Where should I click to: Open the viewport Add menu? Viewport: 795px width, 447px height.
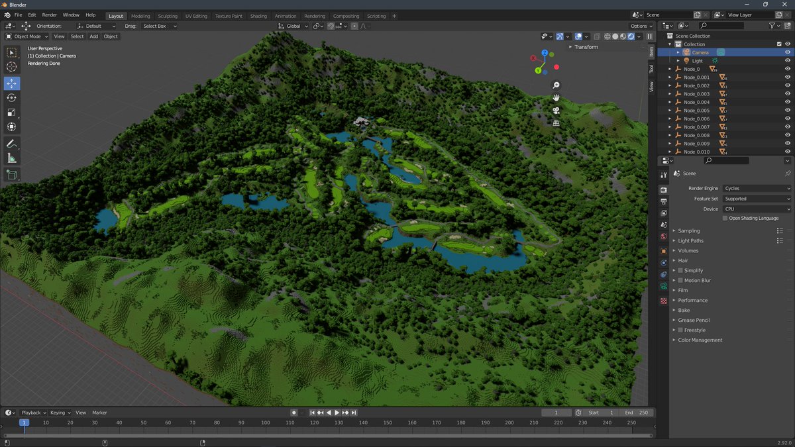pos(94,36)
